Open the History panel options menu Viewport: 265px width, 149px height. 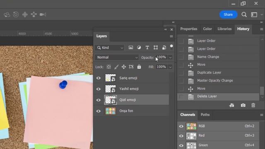point(262,29)
